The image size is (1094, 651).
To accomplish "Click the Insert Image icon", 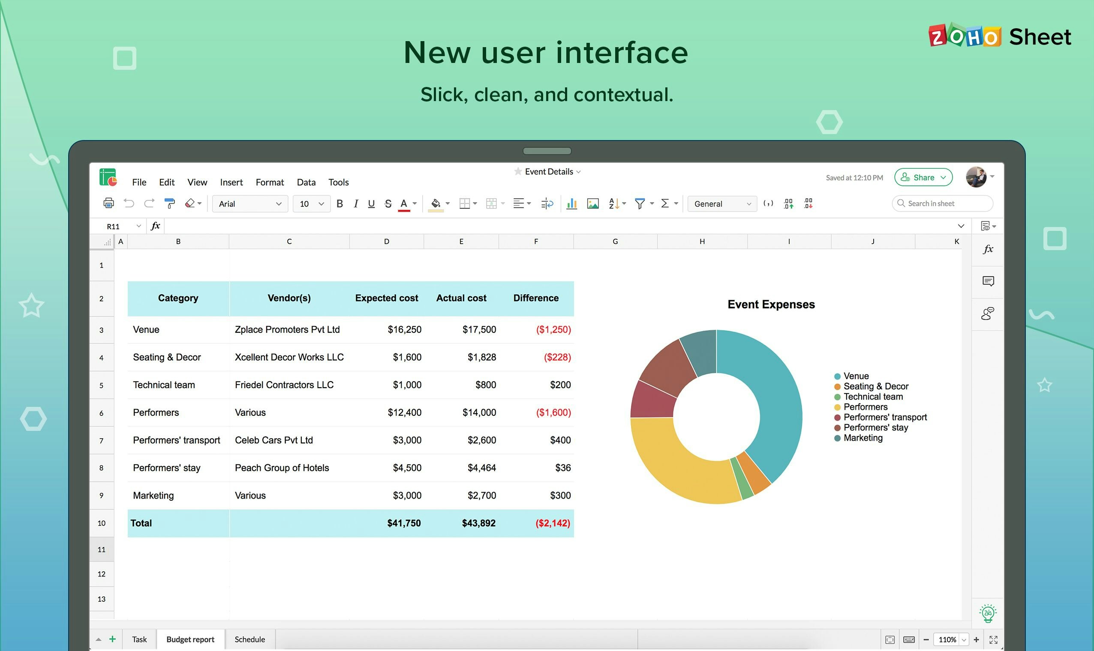I will click(593, 203).
